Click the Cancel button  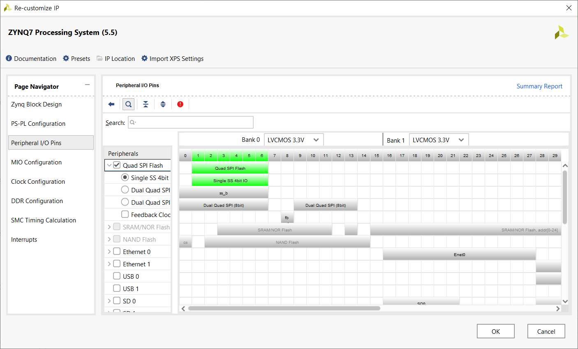tap(546, 331)
